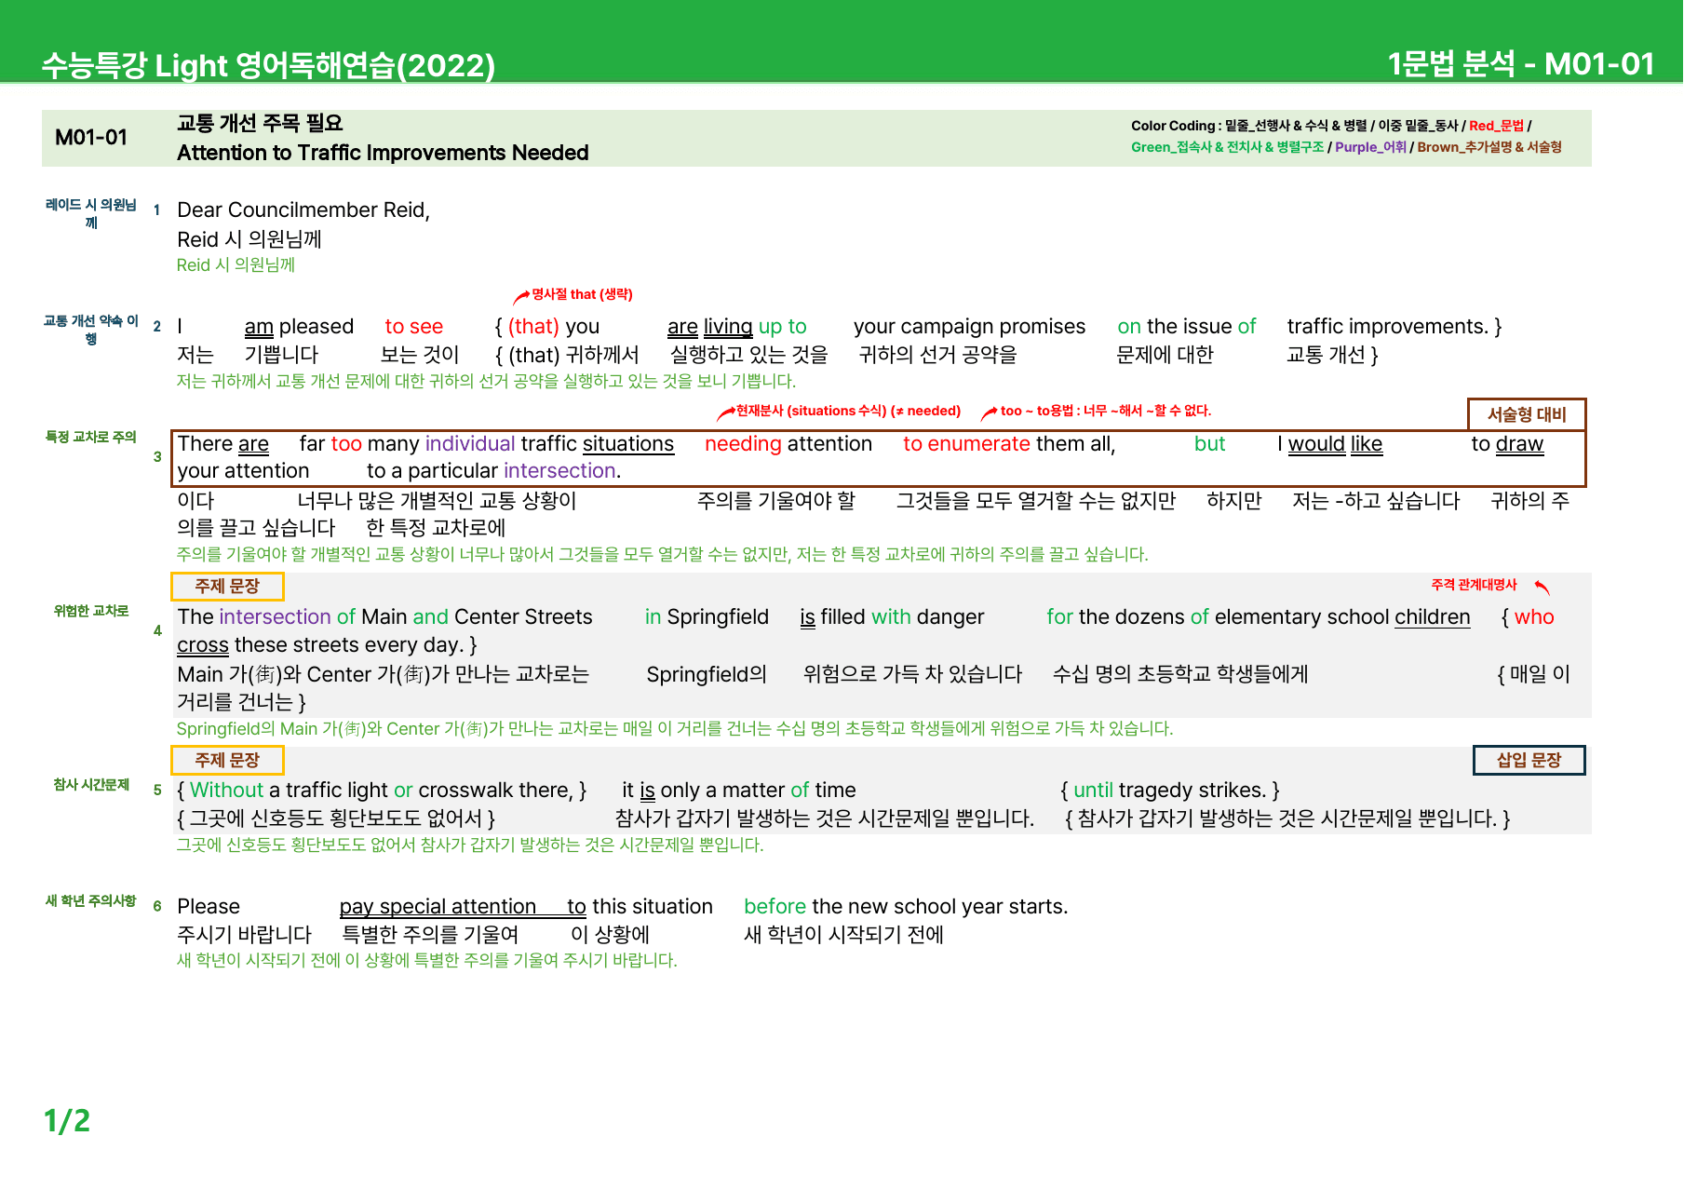The image size is (1684, 1190).
Task: Click the header title 수능특강 Light 영어독해연습(2022)
Action: (268, 64)
